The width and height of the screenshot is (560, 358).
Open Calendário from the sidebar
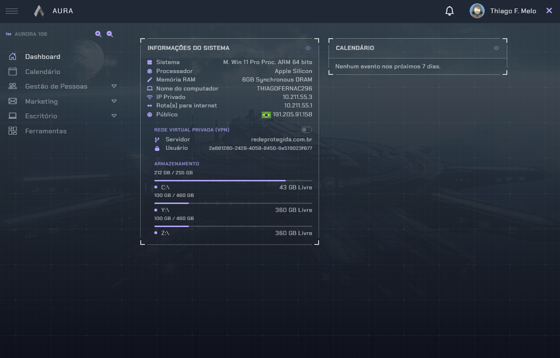click(x=42, y=72)
